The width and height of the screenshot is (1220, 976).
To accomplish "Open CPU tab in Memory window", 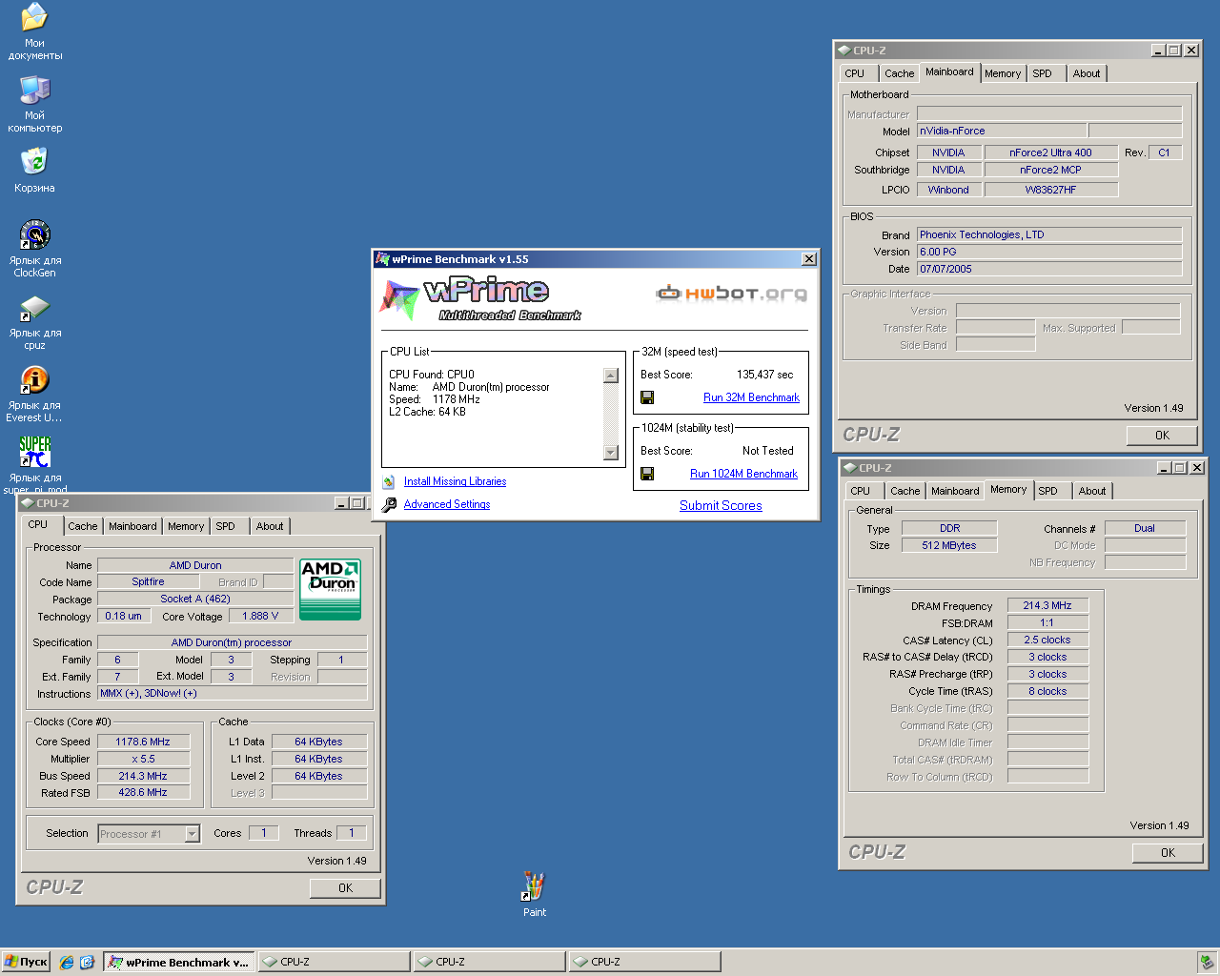I will pyautogui.click(x=860, y=491).
